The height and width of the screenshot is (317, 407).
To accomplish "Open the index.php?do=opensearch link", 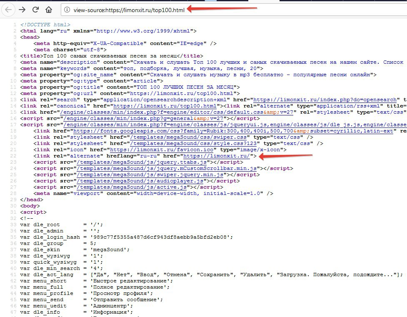I will (x=325, y=100).
